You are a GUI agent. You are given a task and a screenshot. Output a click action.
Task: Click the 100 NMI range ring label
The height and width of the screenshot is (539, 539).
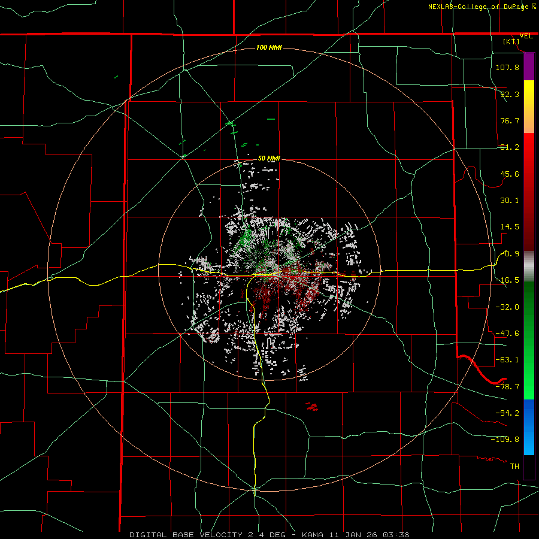pos(269,47)
